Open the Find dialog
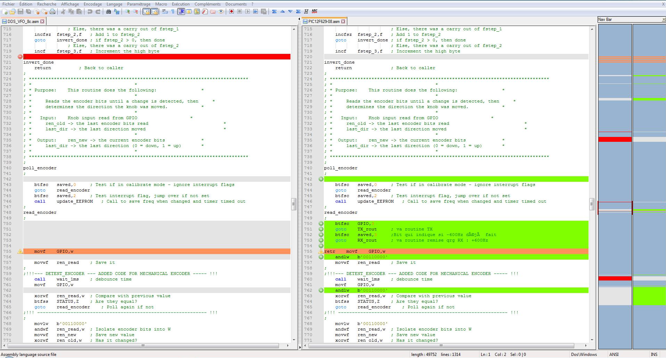 tap(109, 11)
